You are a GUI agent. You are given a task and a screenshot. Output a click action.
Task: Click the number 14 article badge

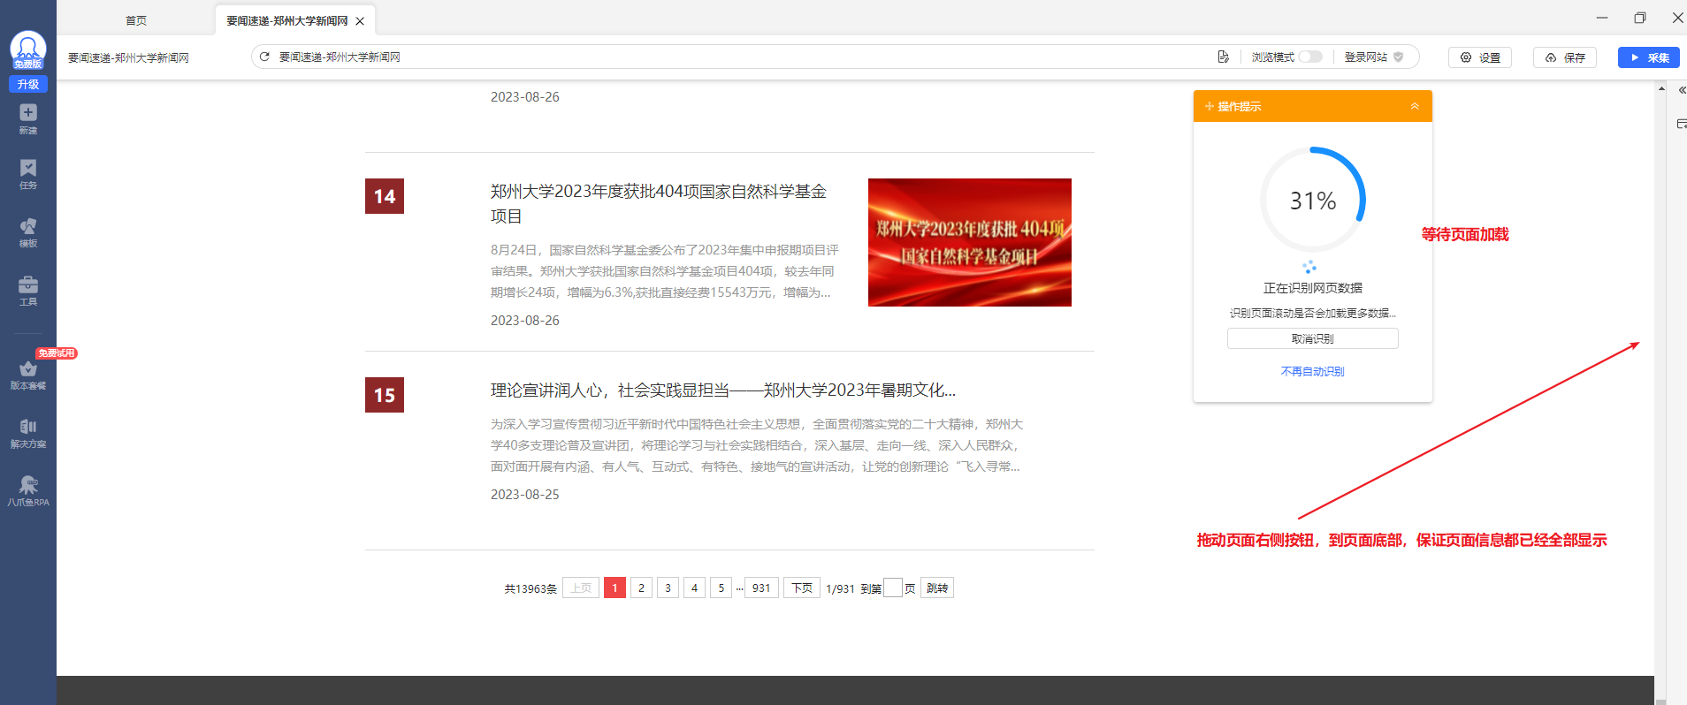tap(385, 196)
